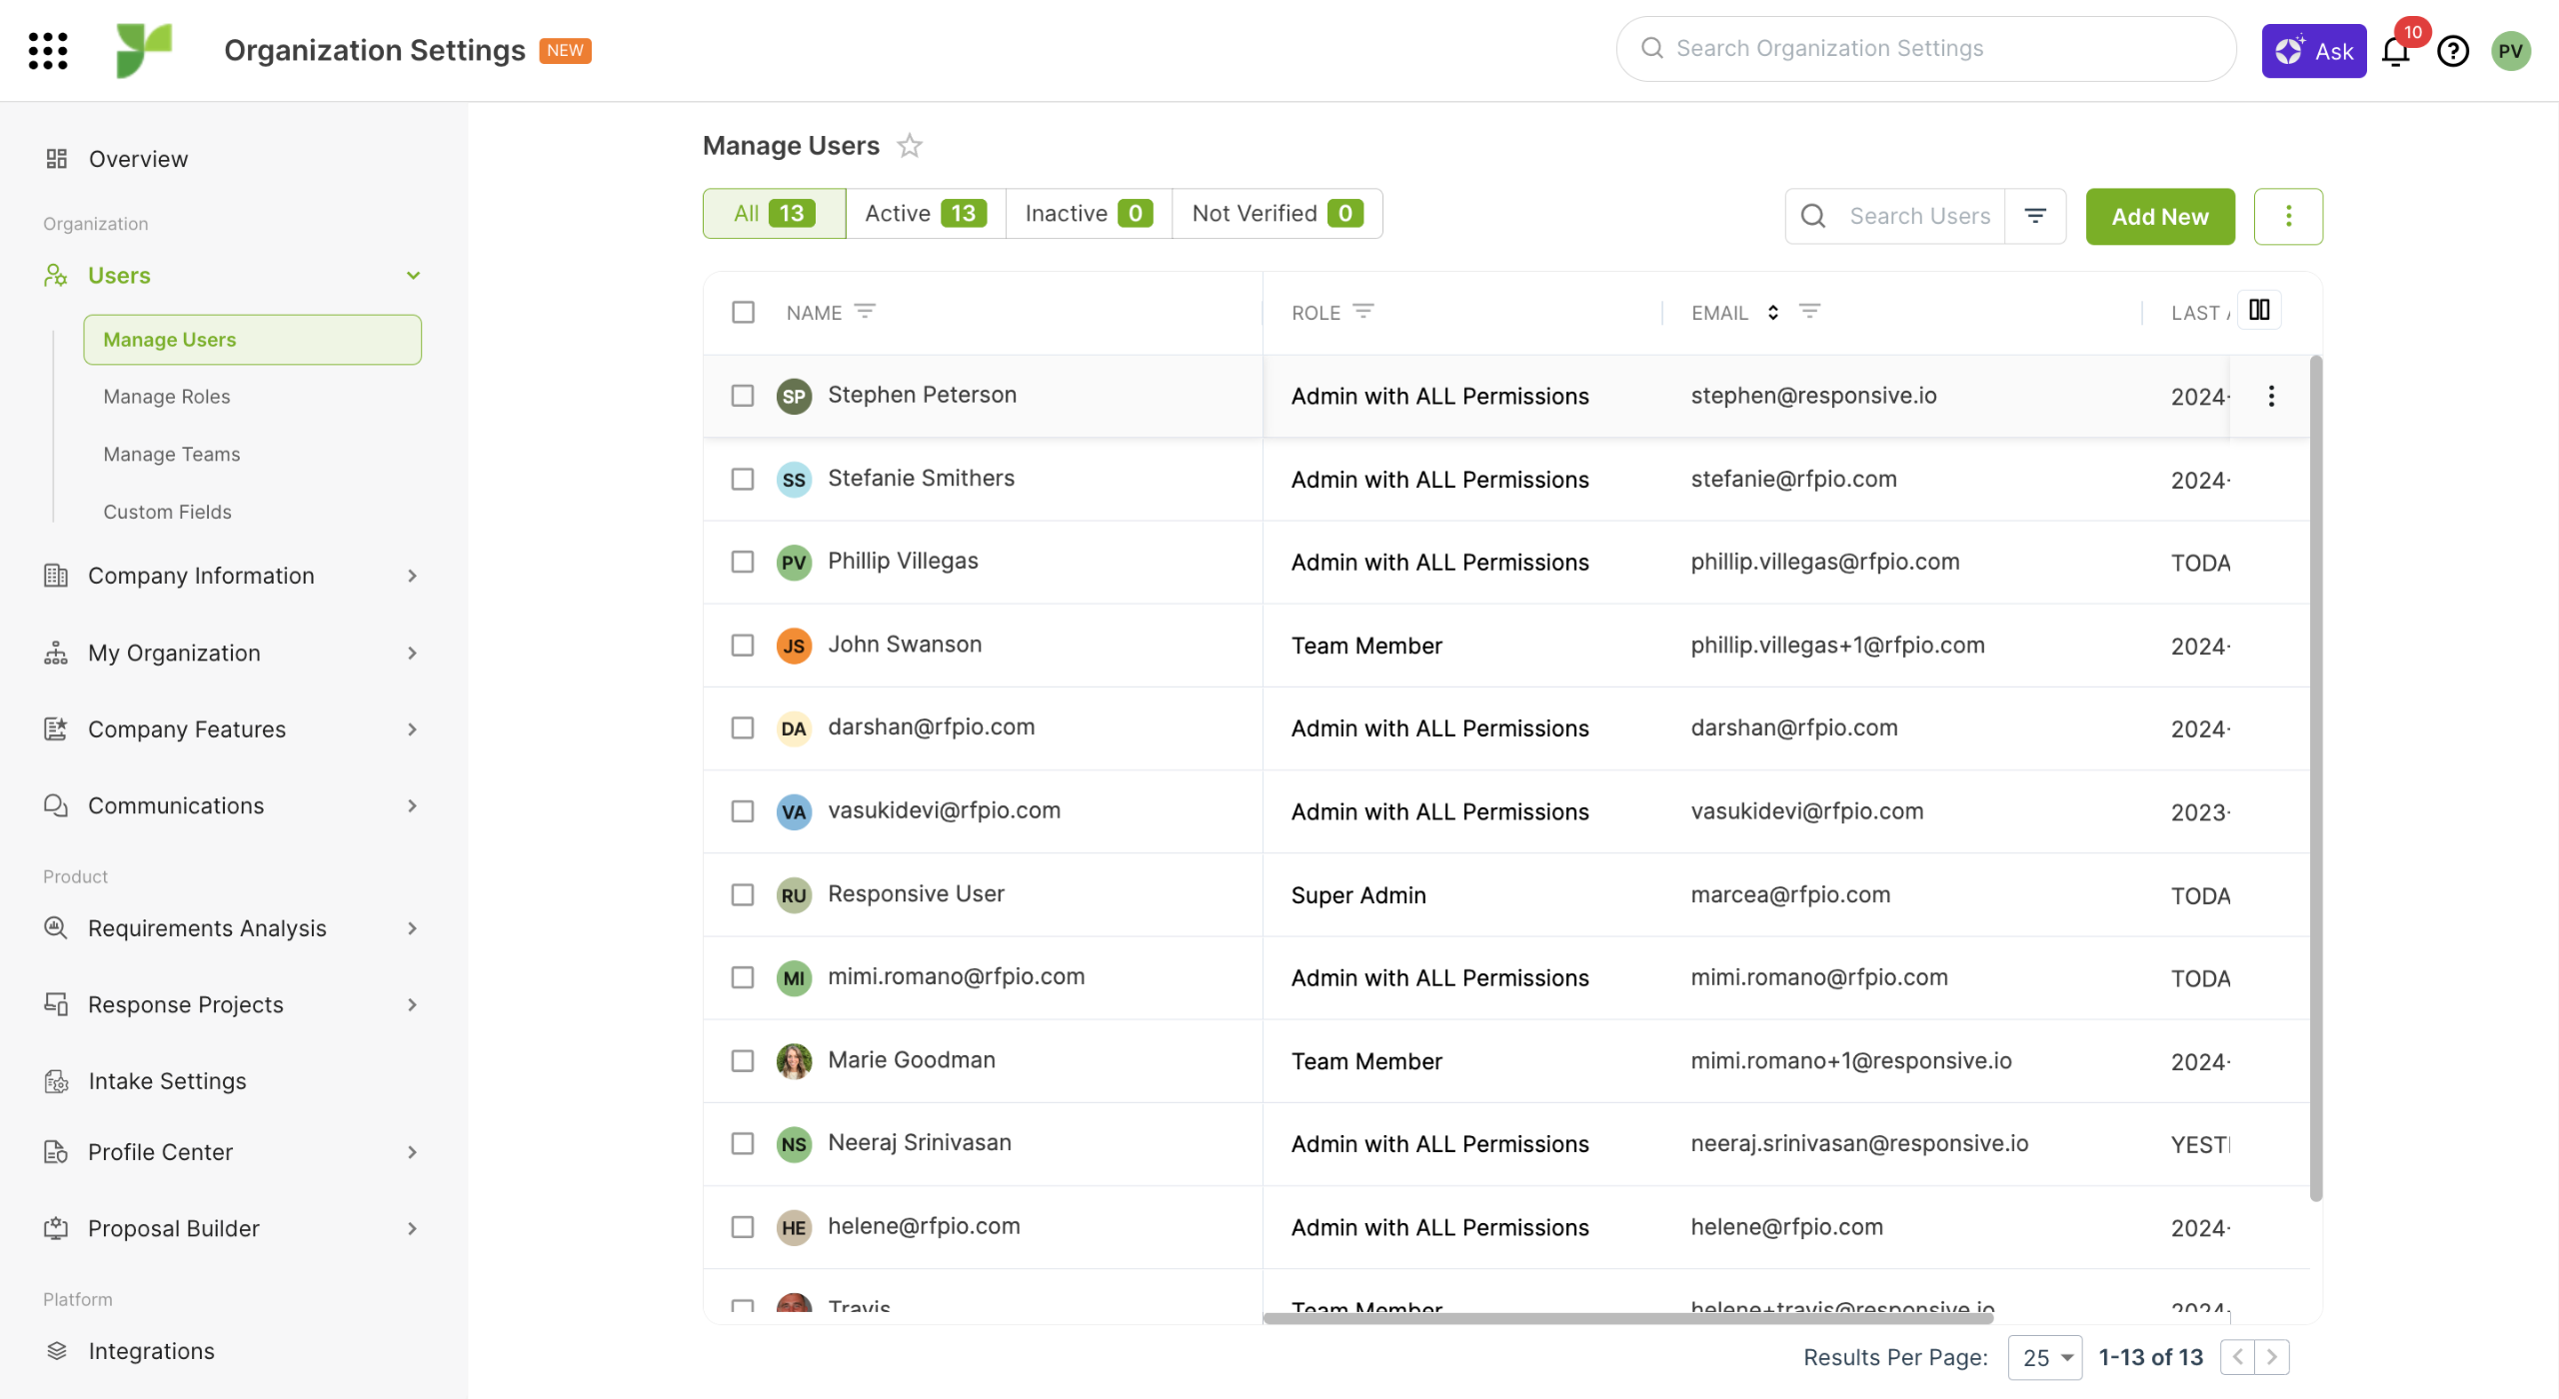Click the horizontal table scrollbar
Viewport: 2559px width, 1399px height.
point(1627,1318)
